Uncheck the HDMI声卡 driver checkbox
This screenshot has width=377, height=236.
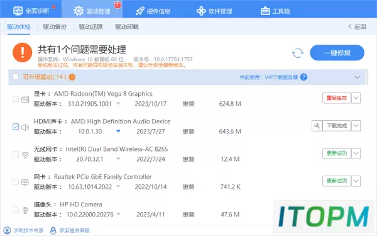16,126
